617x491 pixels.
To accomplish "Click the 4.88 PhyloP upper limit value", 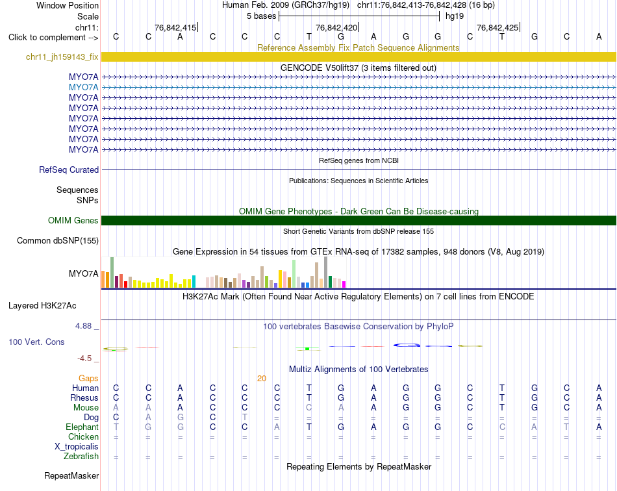I will (x=83, y=326).
